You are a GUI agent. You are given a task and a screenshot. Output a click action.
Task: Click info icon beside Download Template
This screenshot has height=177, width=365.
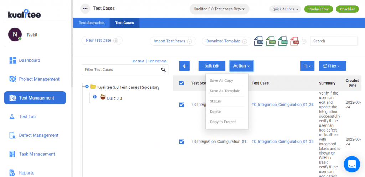(x=245, y=41)
